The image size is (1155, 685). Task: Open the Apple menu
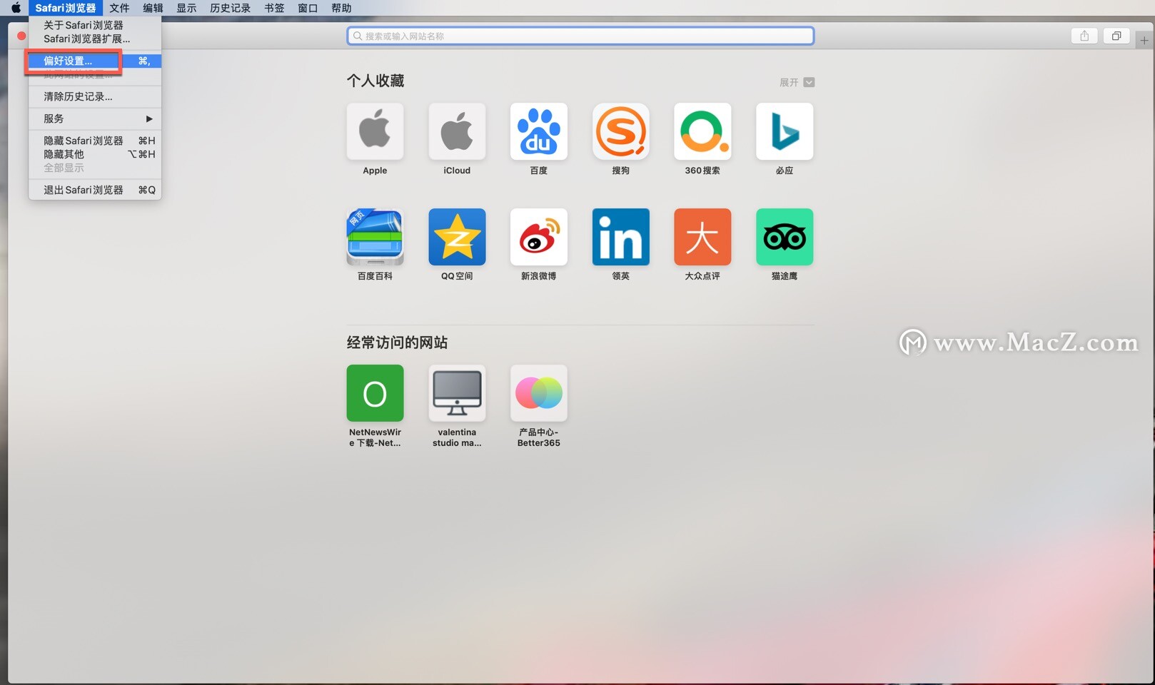(x=16, y=8)
